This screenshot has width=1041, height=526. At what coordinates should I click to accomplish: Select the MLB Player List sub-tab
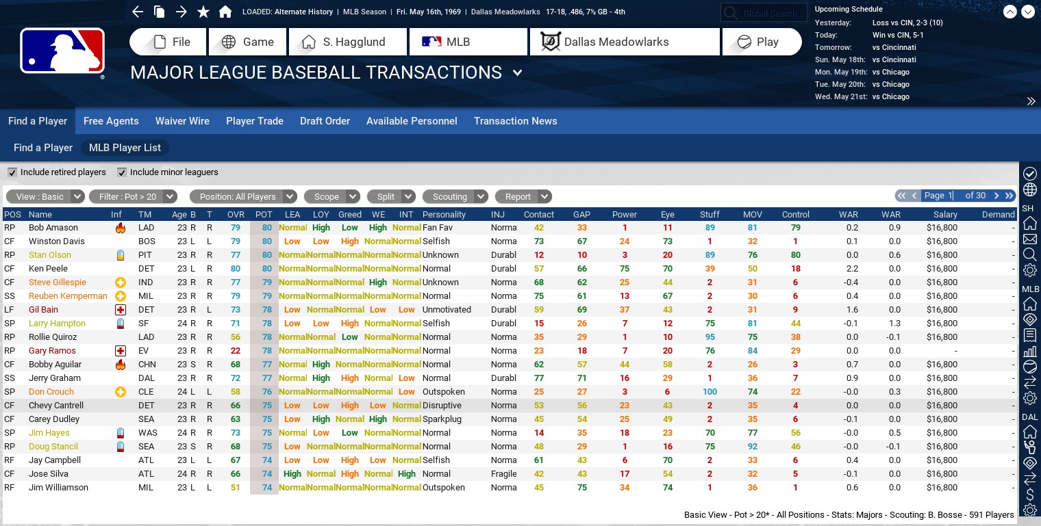point(125,148)
